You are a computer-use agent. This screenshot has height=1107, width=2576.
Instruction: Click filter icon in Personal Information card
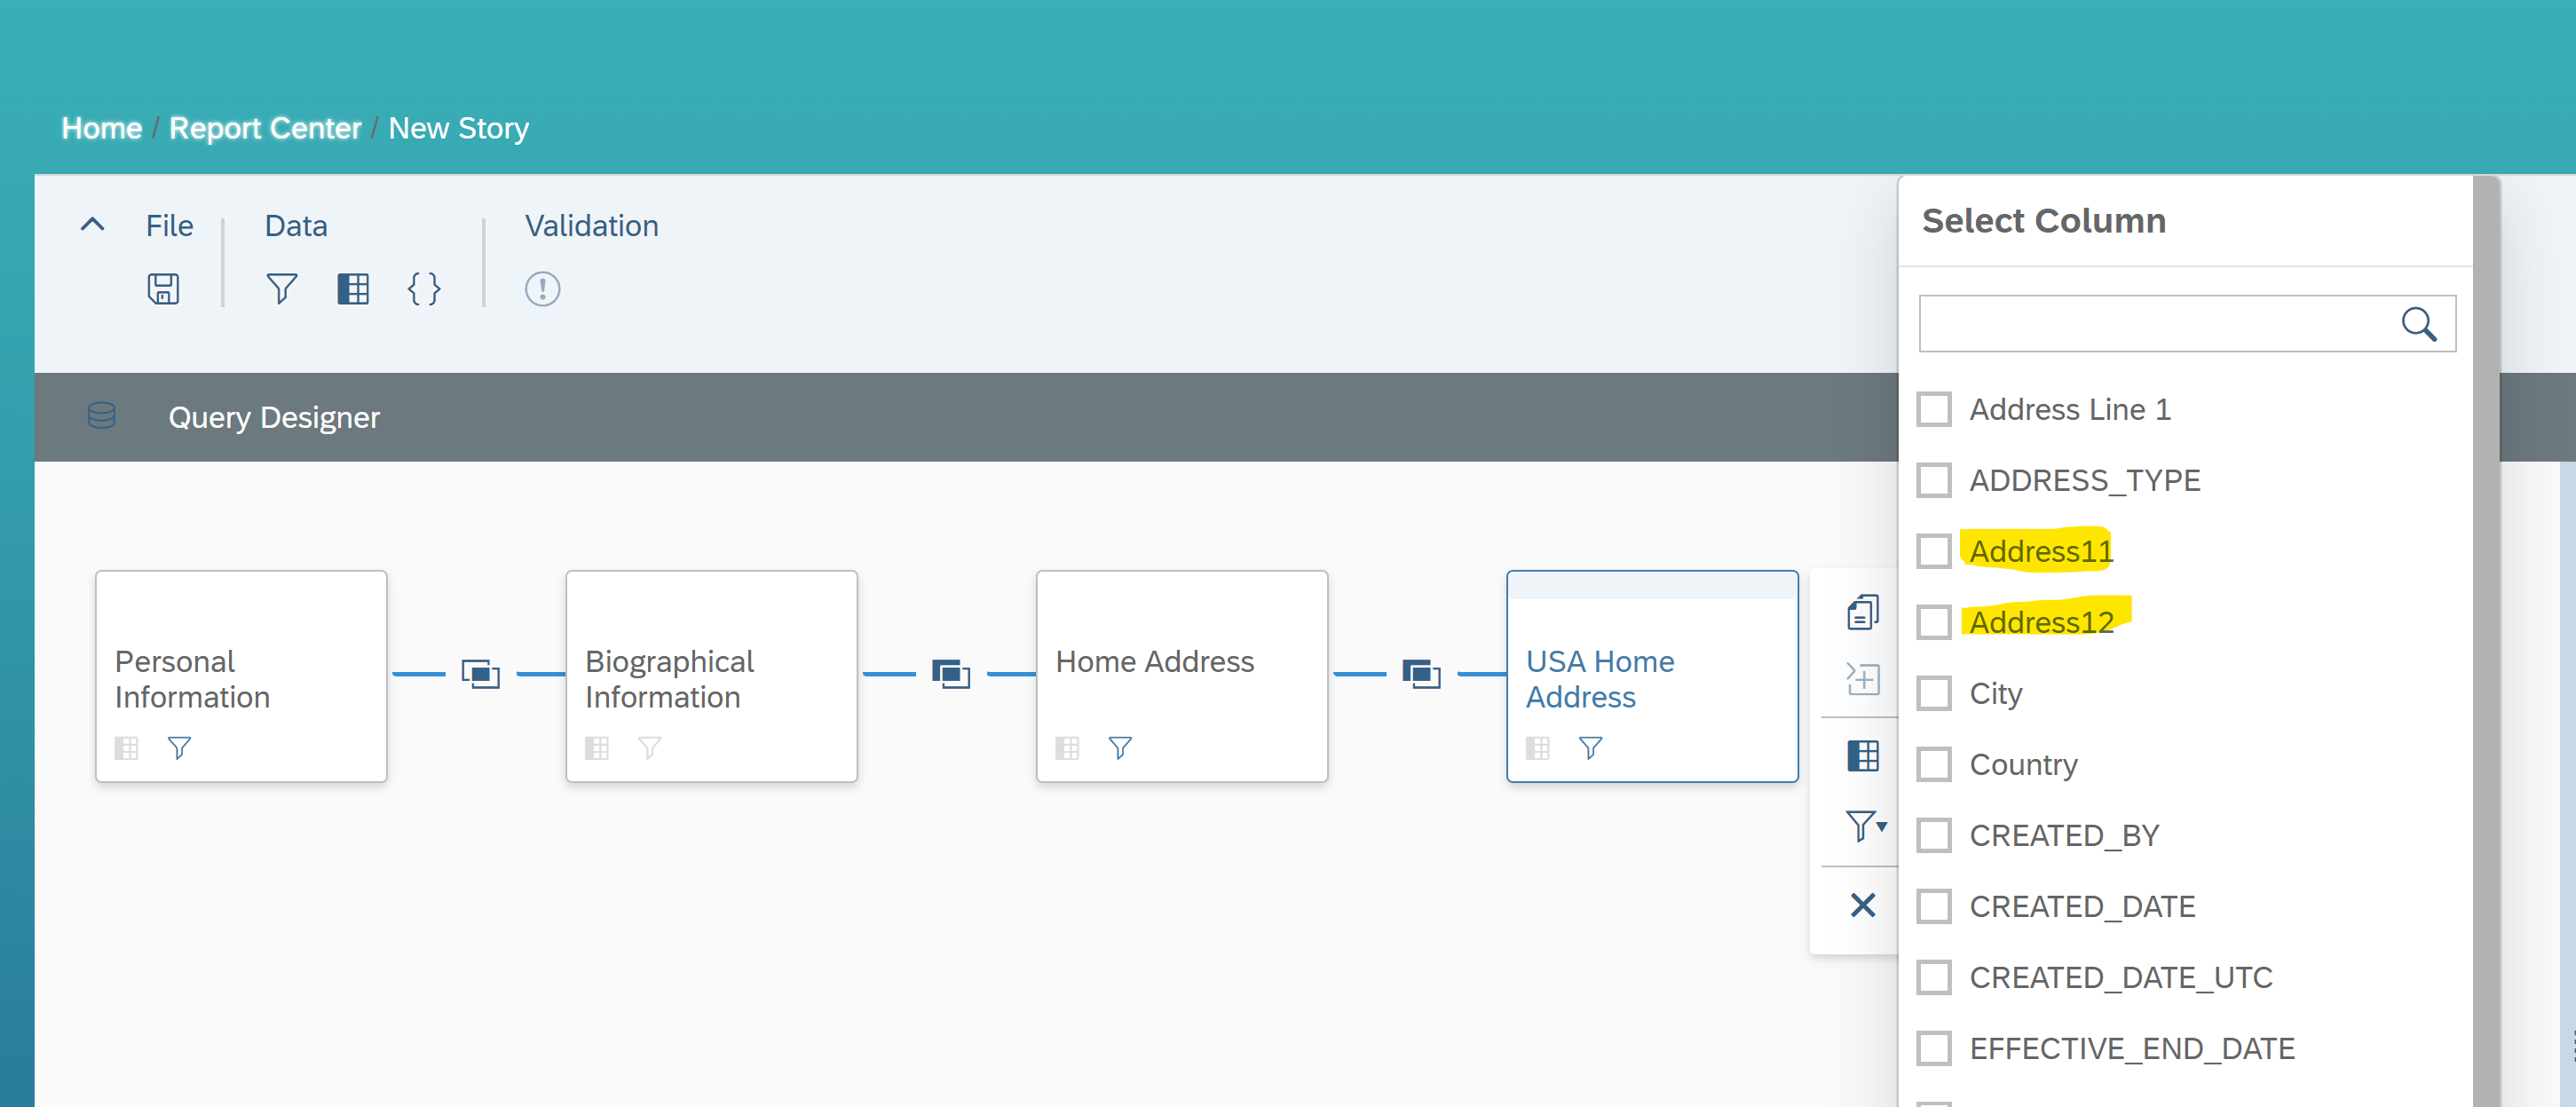pyautogui.click(x=179, y=748)
